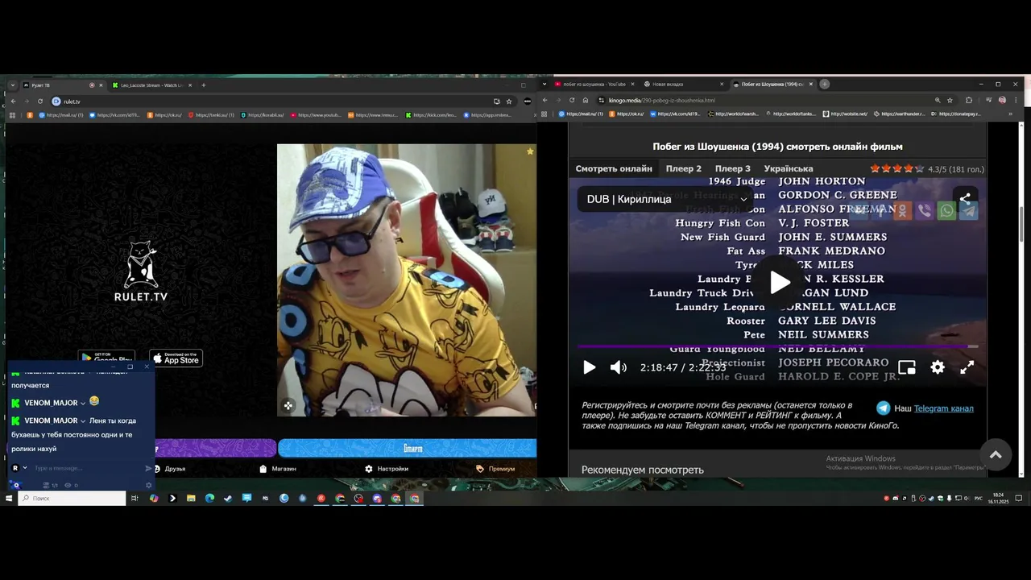Open extensions puzzle icon in right browser
Screen dimensions: 1031x580
coord(969,101)
